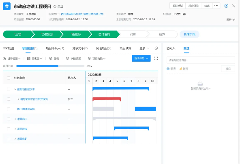240x164 pixels.
Task: Star the project with the 关注 icon
Action: 55,6
